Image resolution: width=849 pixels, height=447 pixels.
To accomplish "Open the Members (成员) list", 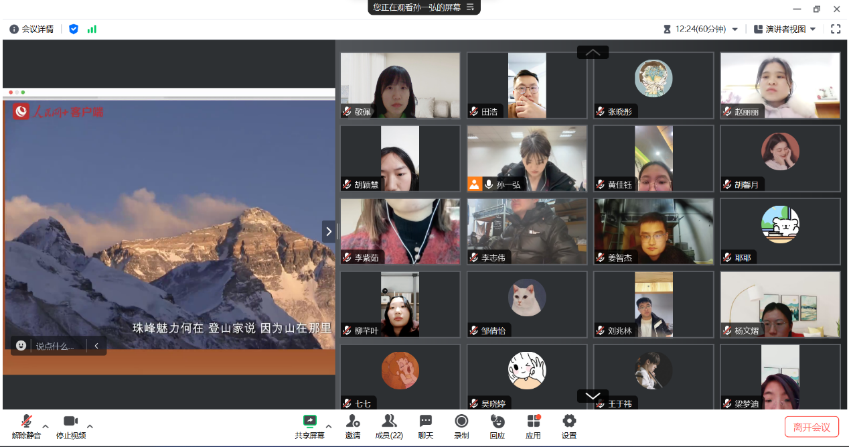I will pyautogui.click(x=388, y=422).
